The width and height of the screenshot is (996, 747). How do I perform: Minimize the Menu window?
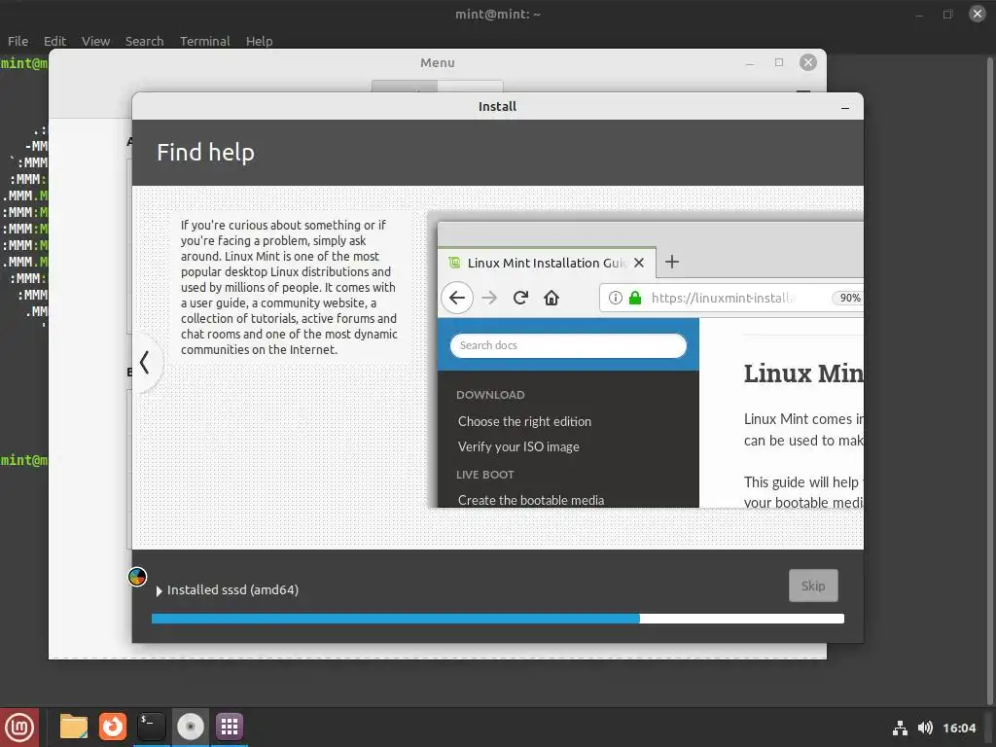[x=750, y=63]
